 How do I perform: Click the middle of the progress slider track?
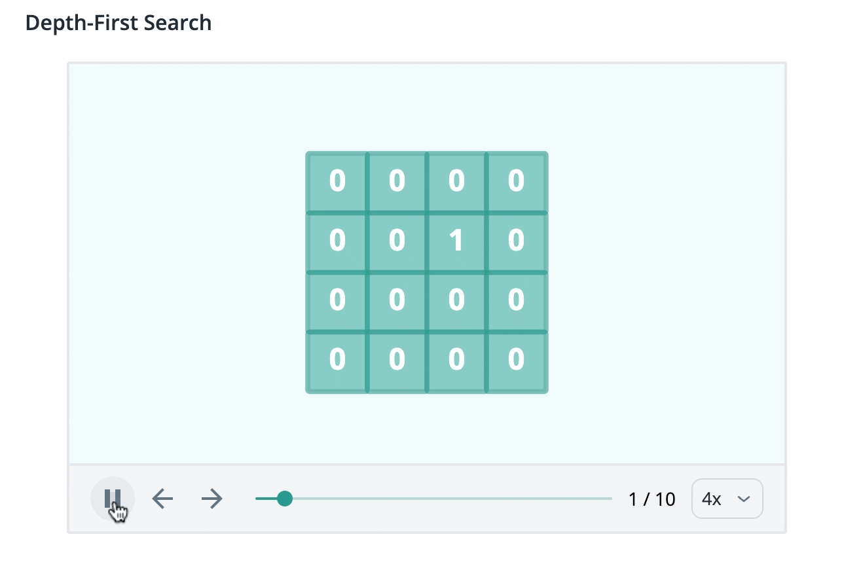433,499
